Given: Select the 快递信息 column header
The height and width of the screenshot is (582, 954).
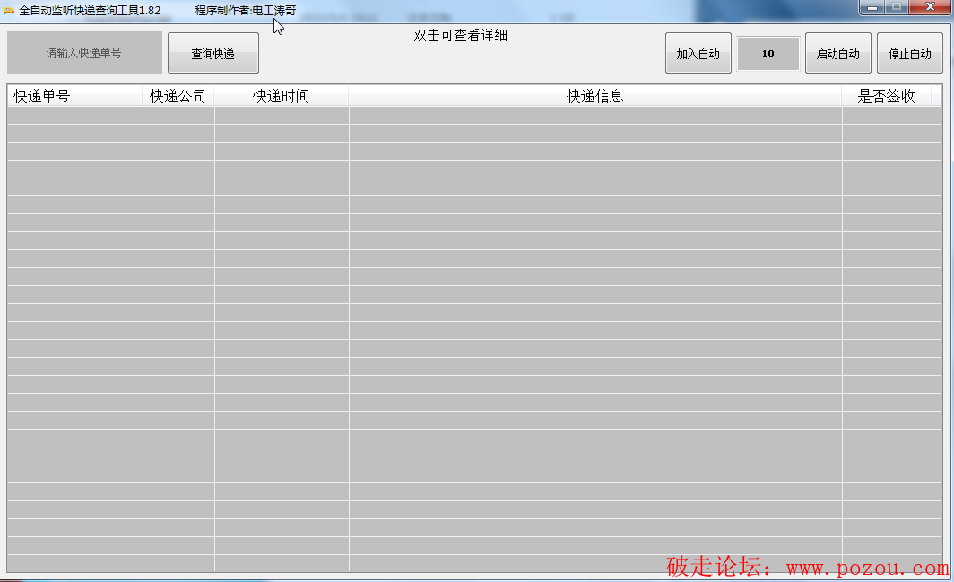Looking at the screenshot, I should click(x=595, y=96).
